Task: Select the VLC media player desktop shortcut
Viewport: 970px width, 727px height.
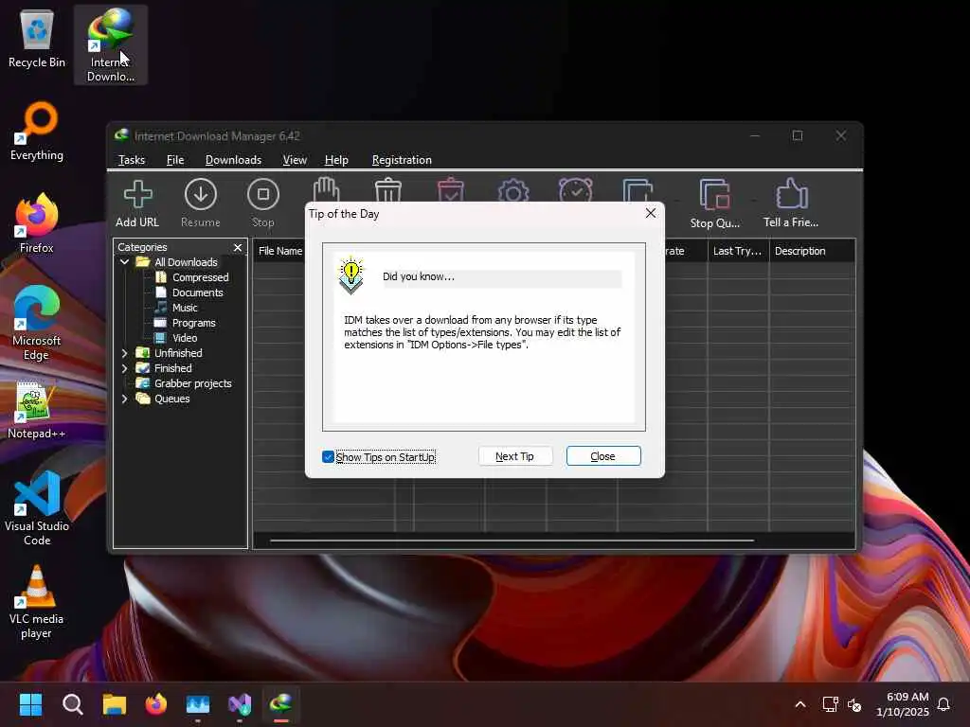Action: pos(37,601)
